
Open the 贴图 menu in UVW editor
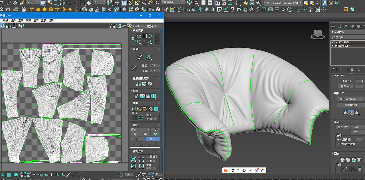pyautogui.click(x=28, y=21)
